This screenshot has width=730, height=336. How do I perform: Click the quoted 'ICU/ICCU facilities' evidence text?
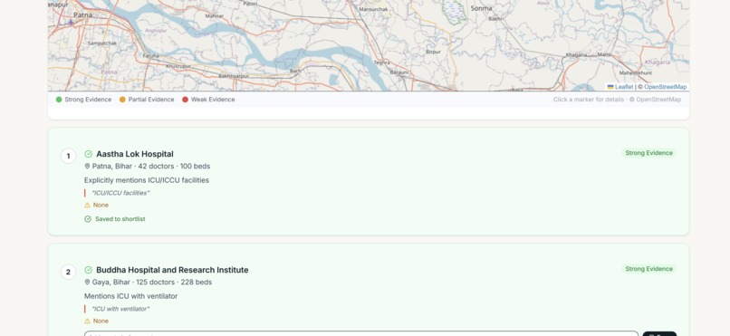tap(120, 193)
